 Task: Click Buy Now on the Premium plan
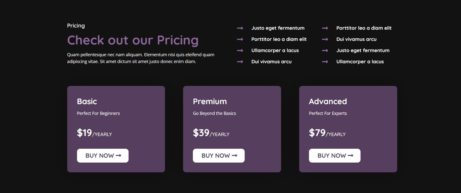[218, 155]
